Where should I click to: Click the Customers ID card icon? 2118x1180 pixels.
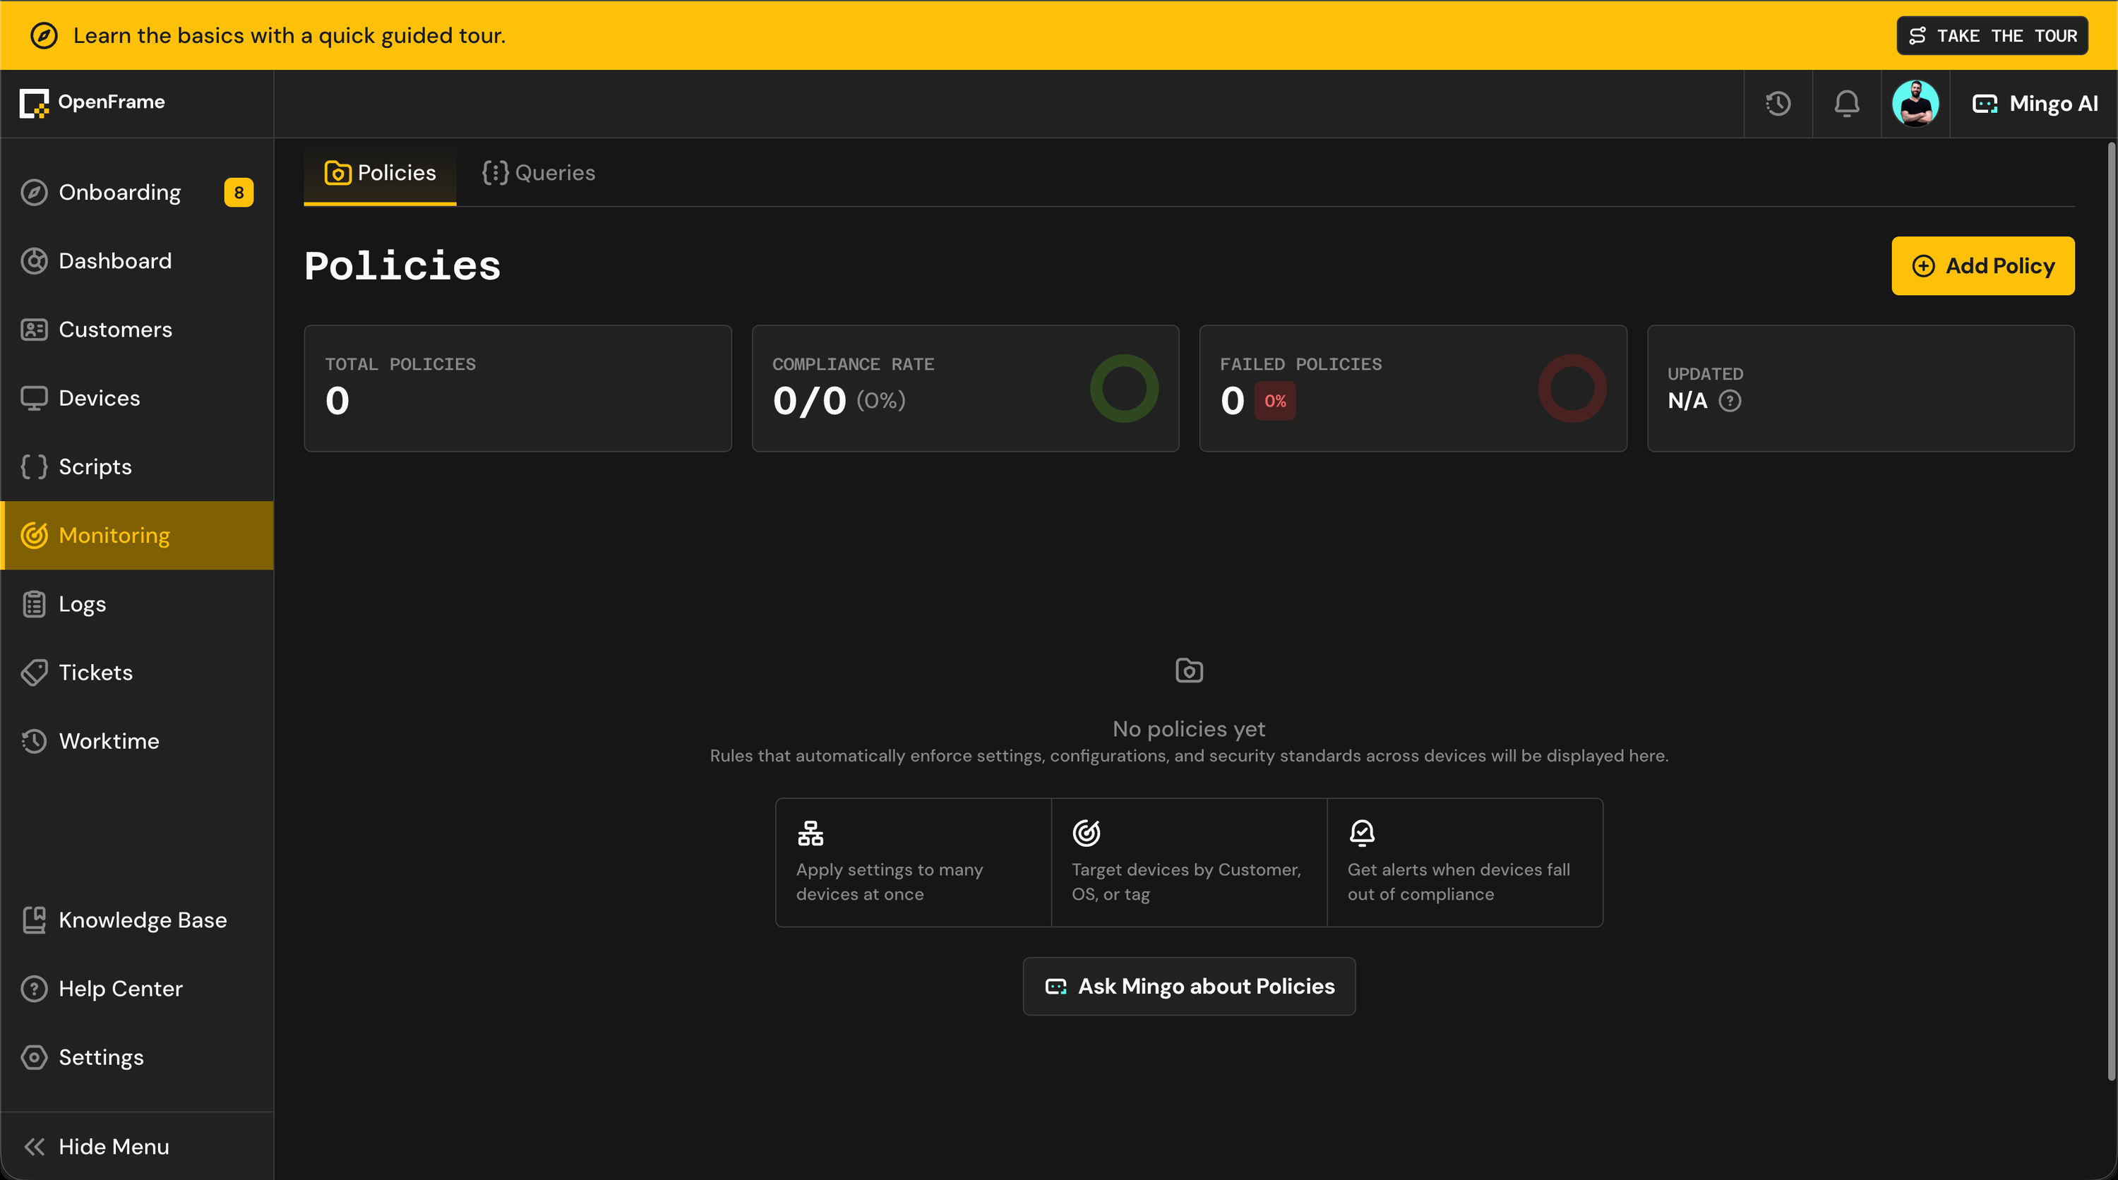(34, 330)
